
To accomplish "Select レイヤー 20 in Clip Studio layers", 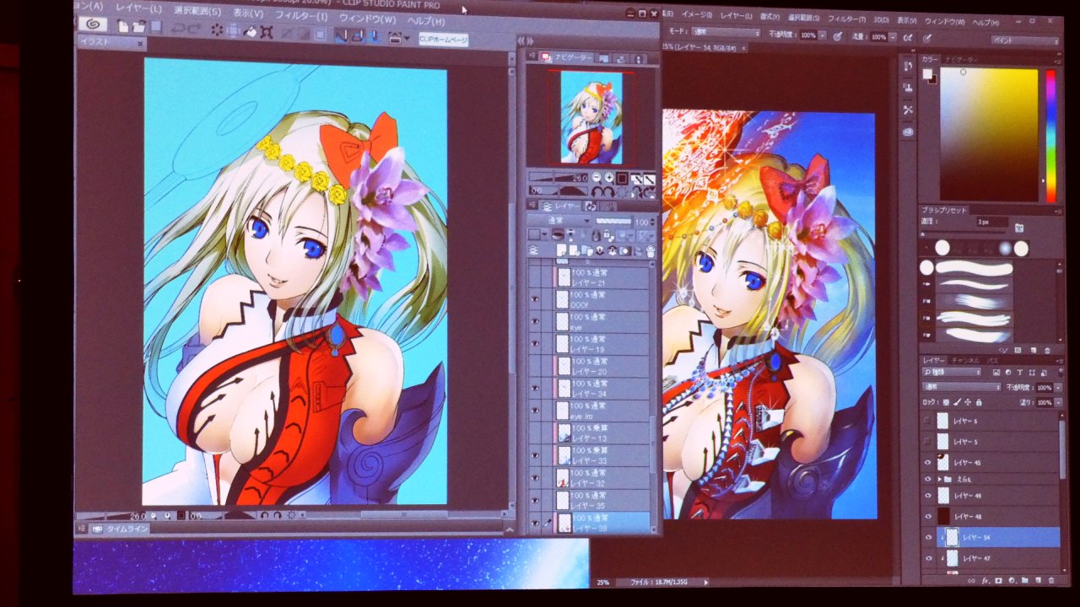I will (x=602, y=366).
